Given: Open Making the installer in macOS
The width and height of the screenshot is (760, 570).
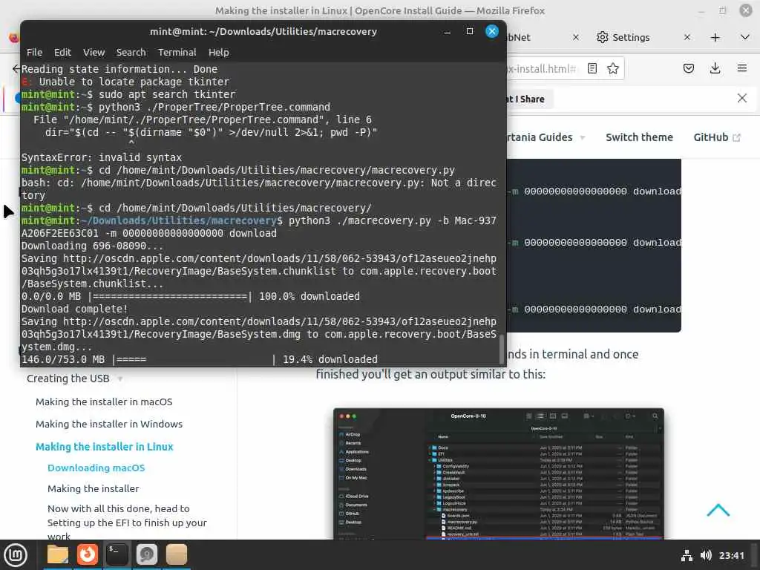Looking at the screenshot, I should tap(104, 402).
